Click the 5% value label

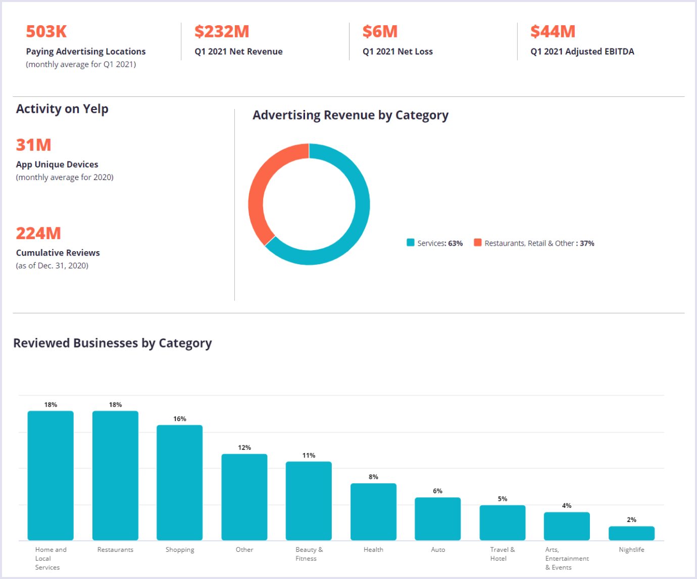coord(503,499)
